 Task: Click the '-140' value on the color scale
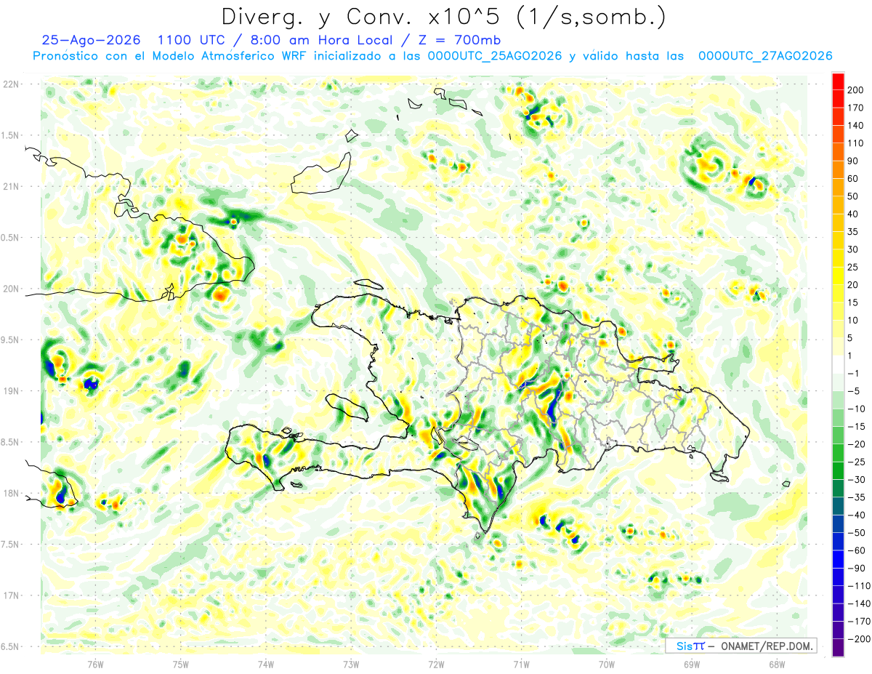(x=859, y=604)
